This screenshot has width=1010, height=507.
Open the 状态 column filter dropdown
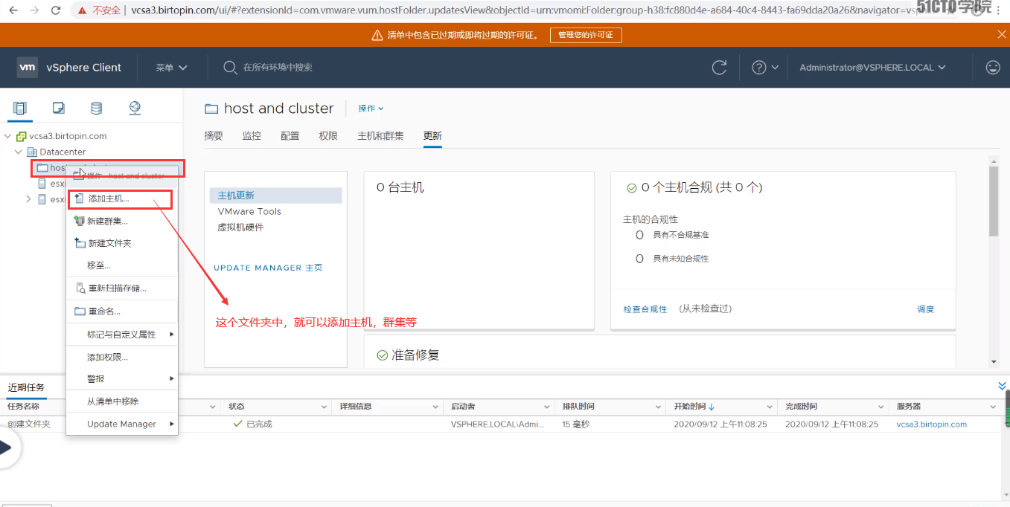point(324,407)
